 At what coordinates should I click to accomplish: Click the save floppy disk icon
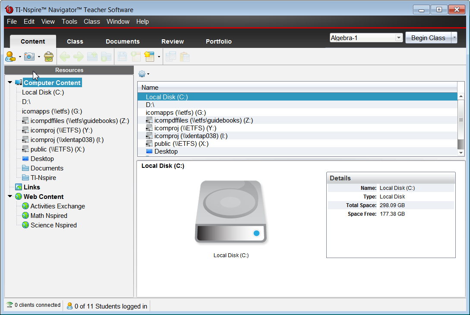[x=122, y=57]
